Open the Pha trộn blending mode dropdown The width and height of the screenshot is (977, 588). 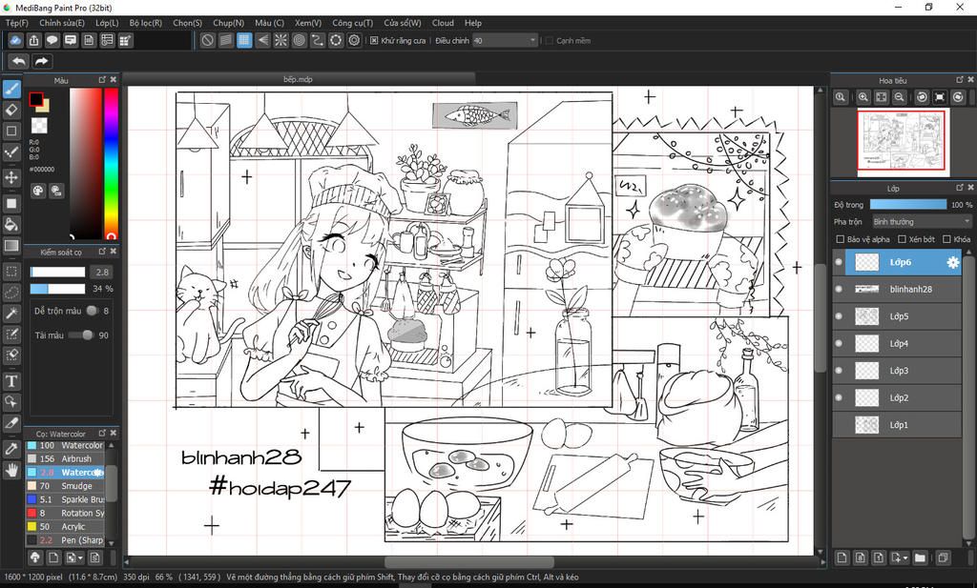(x=921, y=221)
